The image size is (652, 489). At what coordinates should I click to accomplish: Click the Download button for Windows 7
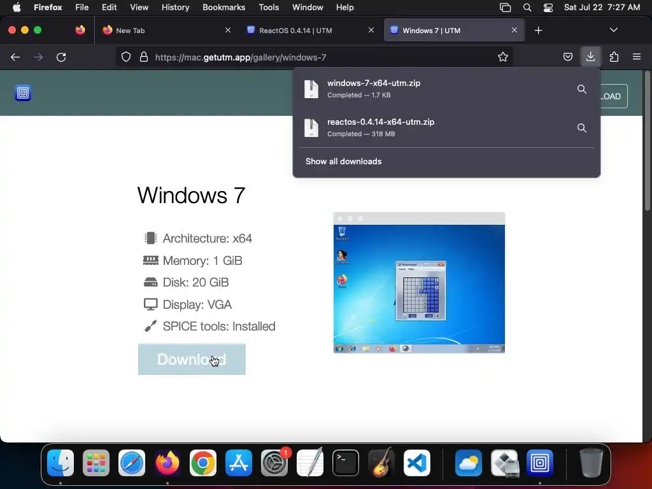tap(192, 359)
